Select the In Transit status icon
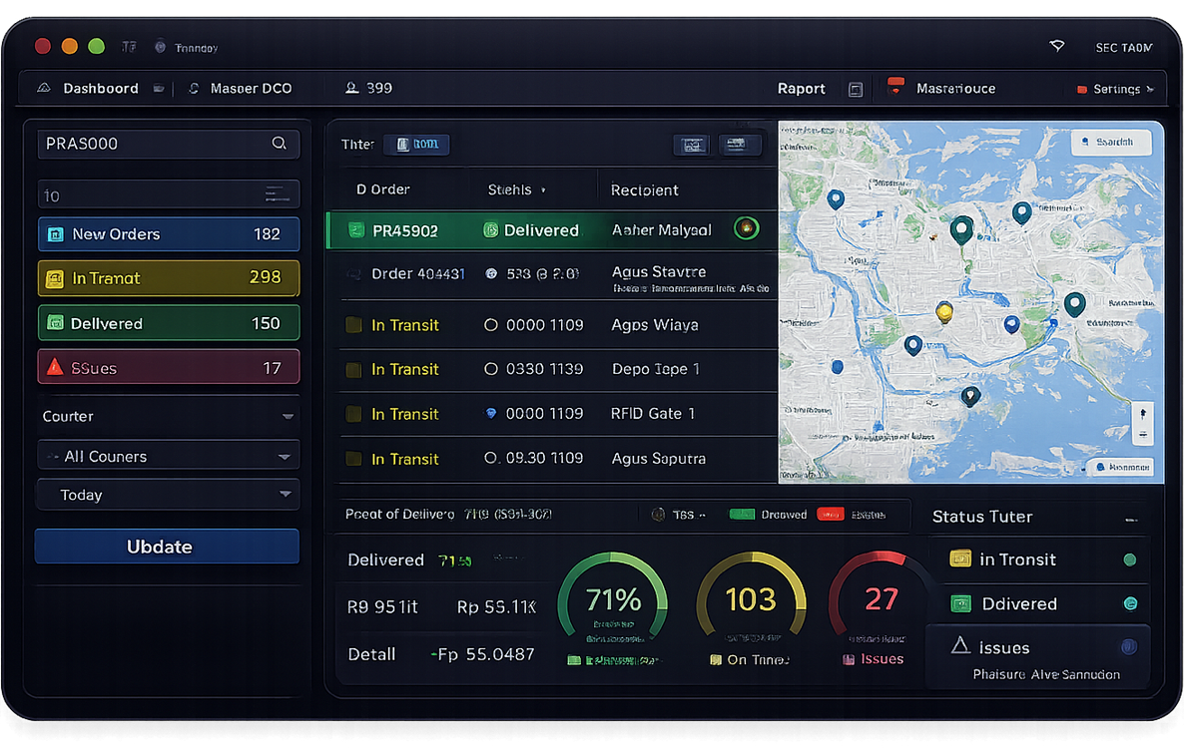This screenshot has width=1184, height=748. coord(56,277)
